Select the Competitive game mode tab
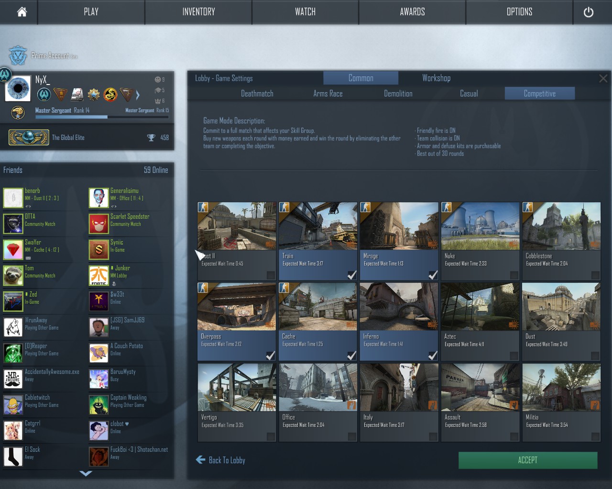The height and width of the screenshot is (489, 612). 540,94
